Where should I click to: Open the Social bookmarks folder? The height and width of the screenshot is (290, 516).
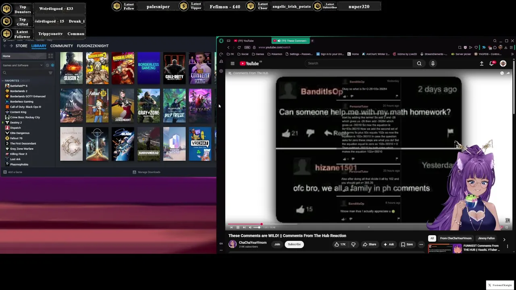[243, 54]
